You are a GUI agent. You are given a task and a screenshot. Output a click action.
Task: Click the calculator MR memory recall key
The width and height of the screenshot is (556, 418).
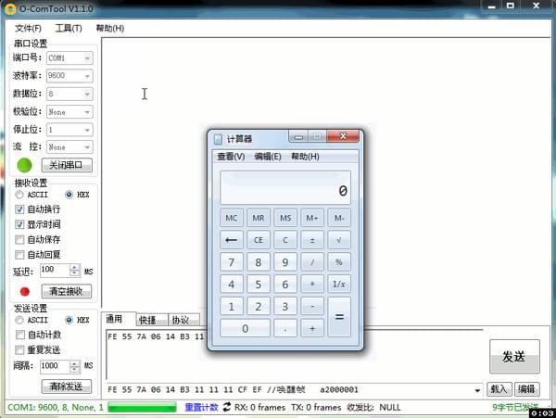259,218
